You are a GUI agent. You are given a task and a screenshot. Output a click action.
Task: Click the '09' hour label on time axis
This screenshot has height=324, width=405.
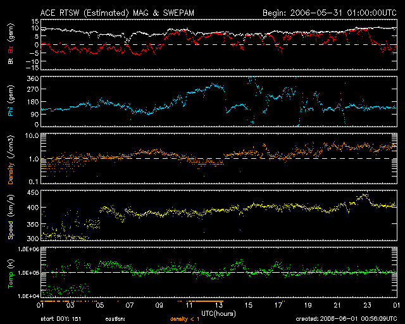tap(159, 306)
